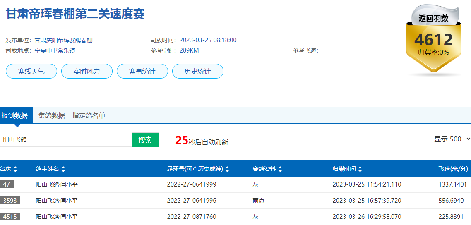Switch to the 报到数据 tab
471x225 pixels.
point(15,116)
